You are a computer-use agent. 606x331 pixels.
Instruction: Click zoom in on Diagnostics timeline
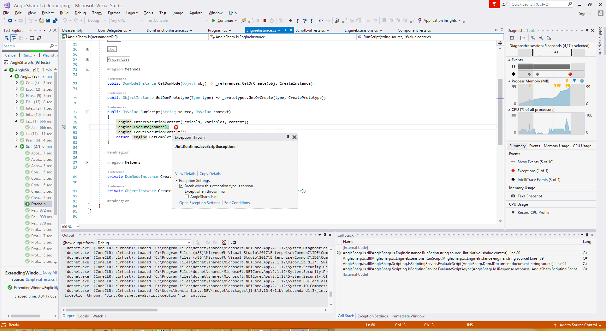coord(533,38)
